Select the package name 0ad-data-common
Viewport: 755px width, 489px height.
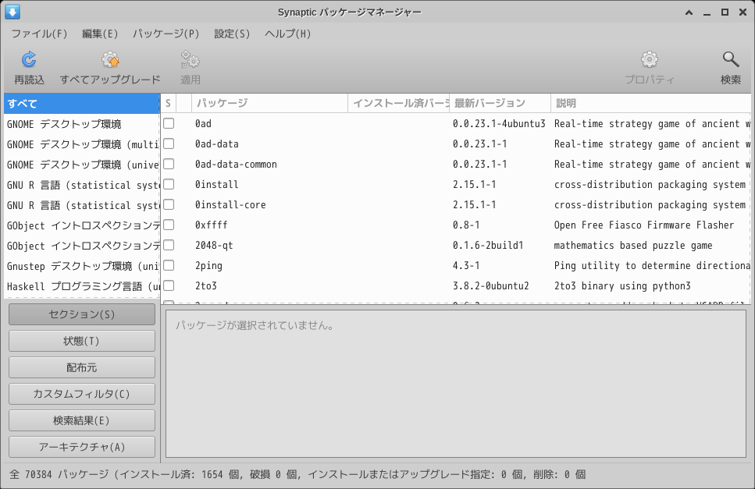tap(236, 165)
